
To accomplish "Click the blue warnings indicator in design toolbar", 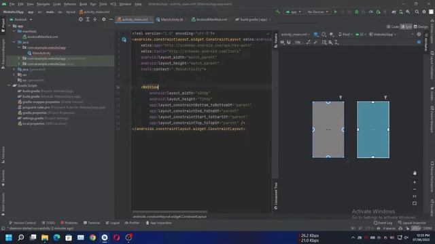I will point(419,42).
